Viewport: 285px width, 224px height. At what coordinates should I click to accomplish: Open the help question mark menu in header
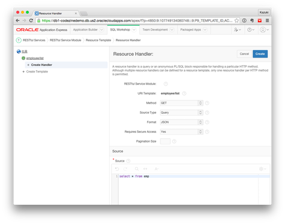[x=251, y=30]
